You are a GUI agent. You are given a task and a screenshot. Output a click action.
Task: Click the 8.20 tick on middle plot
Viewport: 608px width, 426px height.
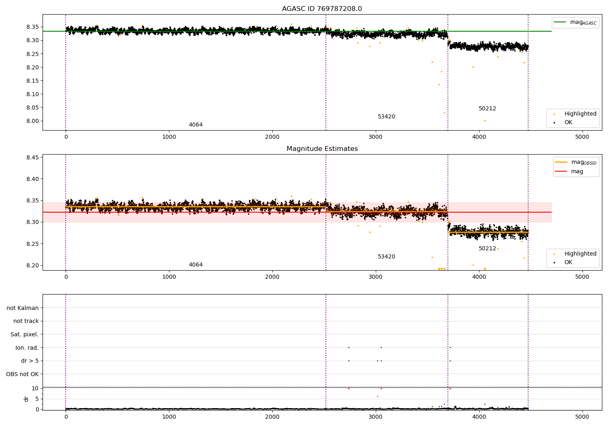32,265
